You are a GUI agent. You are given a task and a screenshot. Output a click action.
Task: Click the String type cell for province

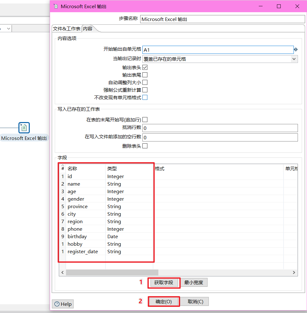click(x=129, y=206)
